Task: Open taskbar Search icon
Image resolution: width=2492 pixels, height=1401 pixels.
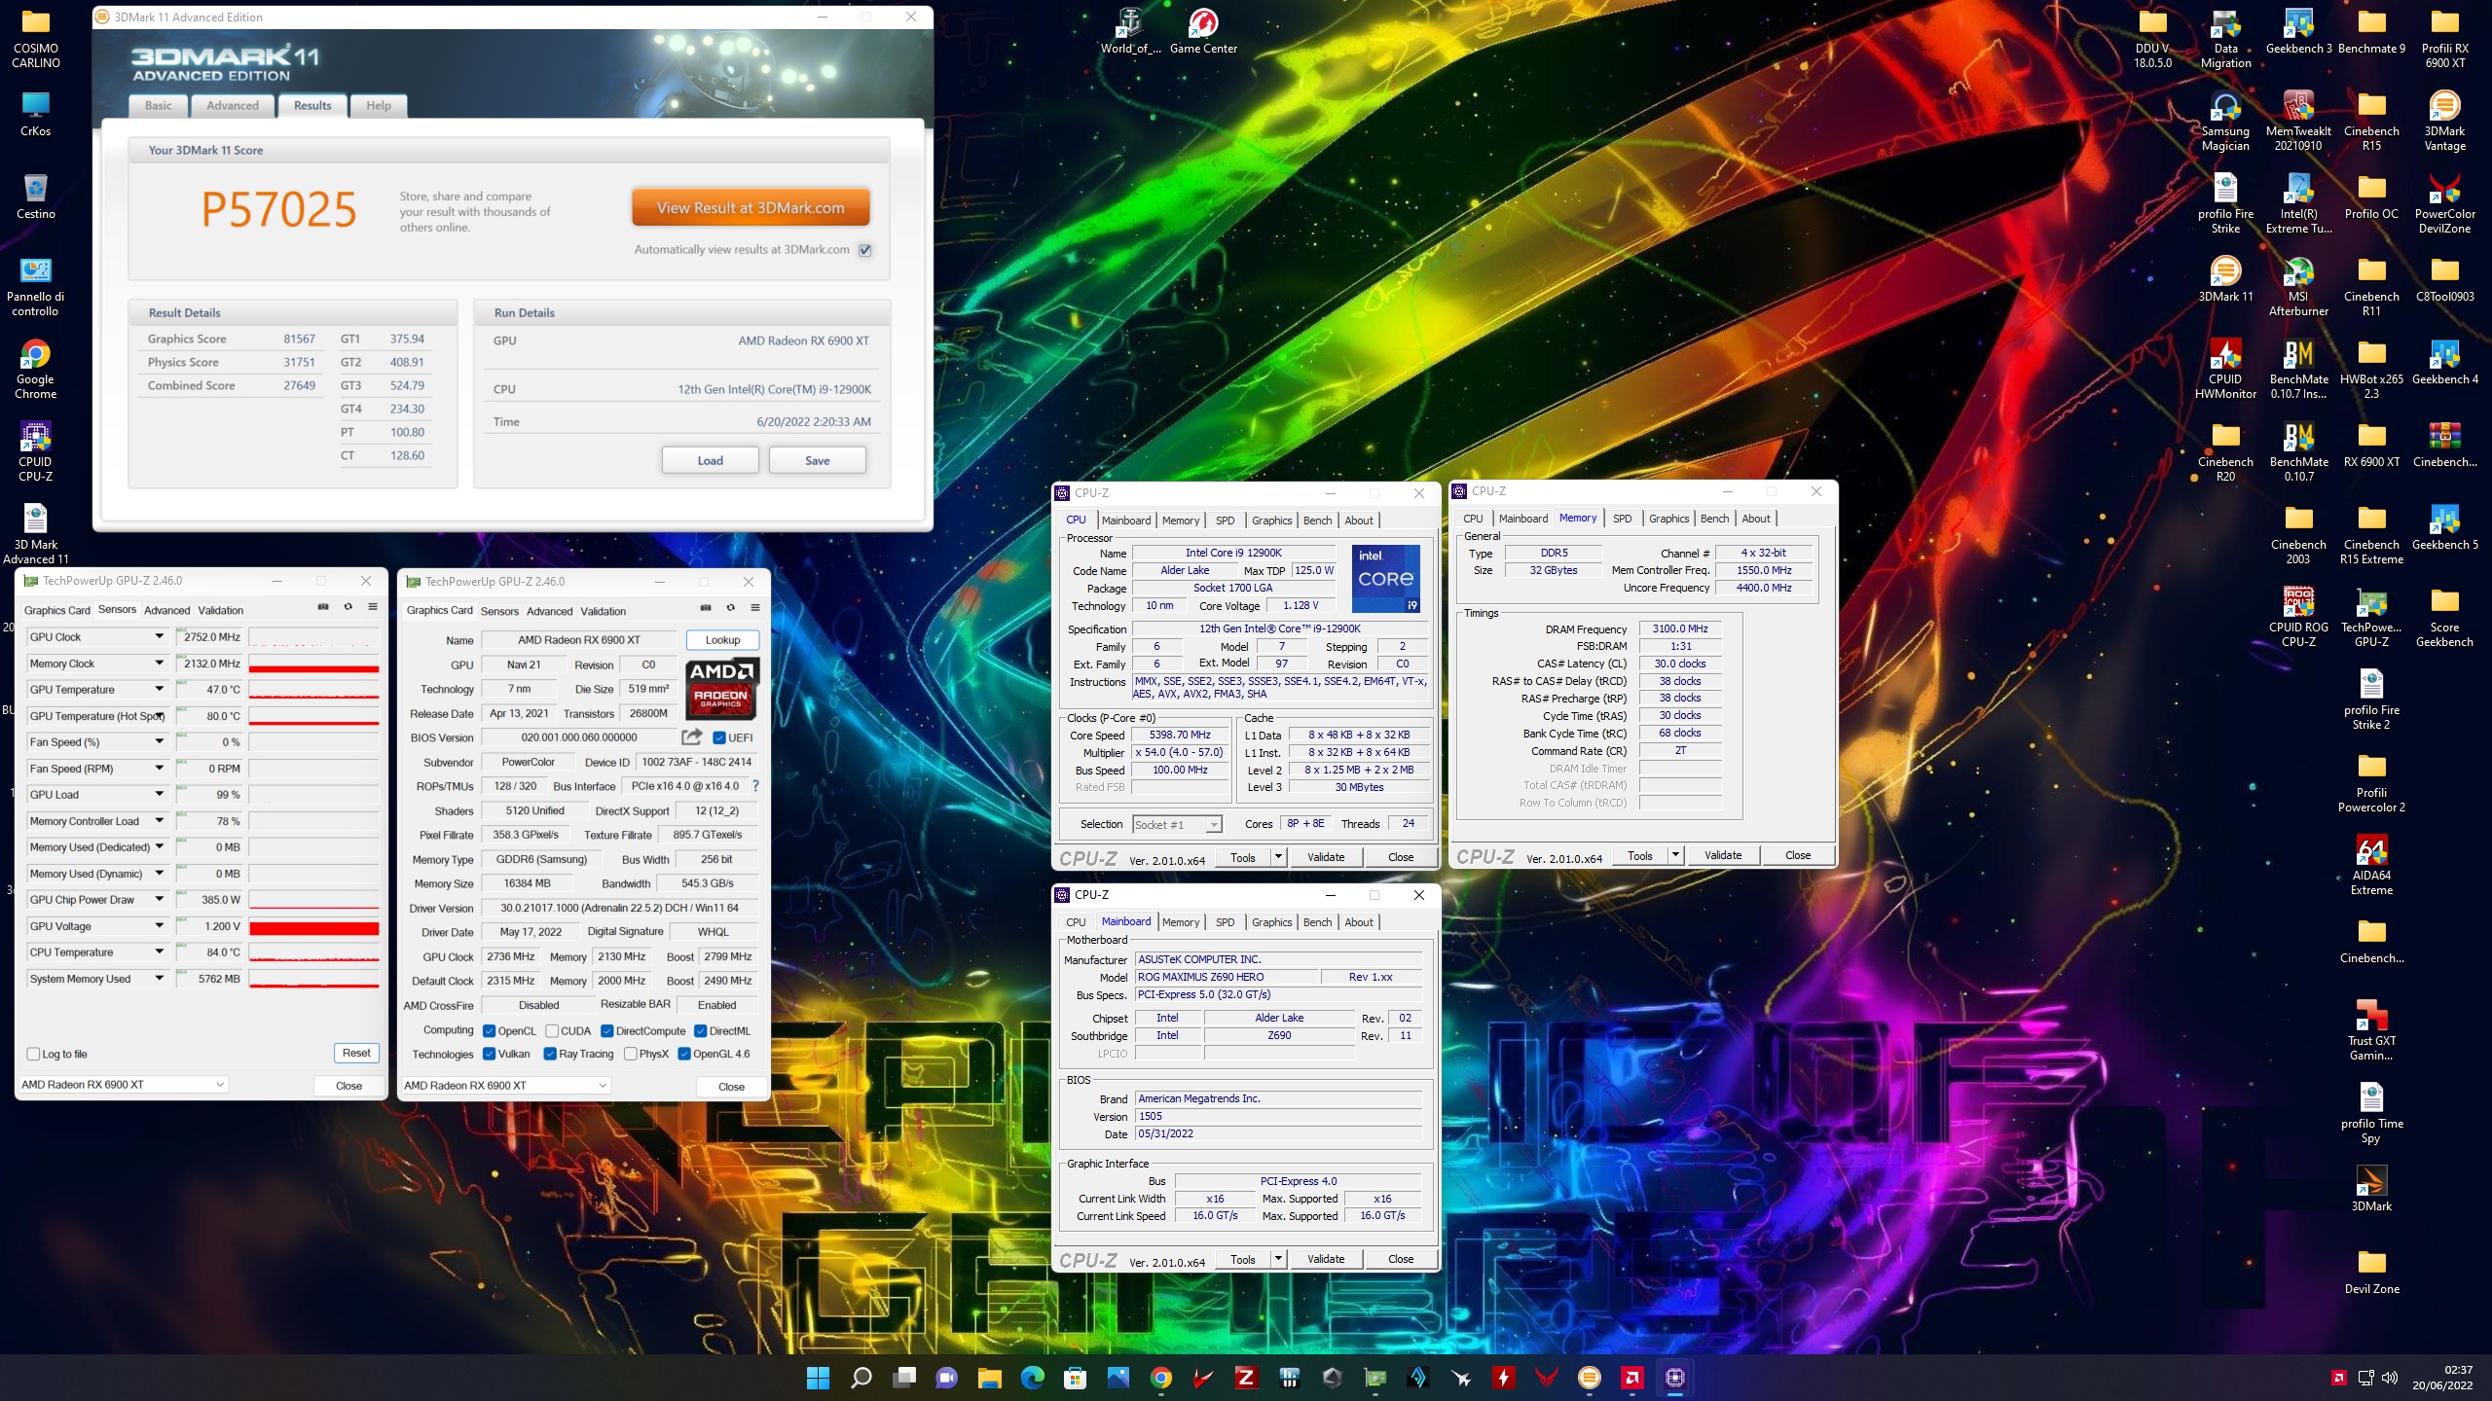Action: [861, 1378]
